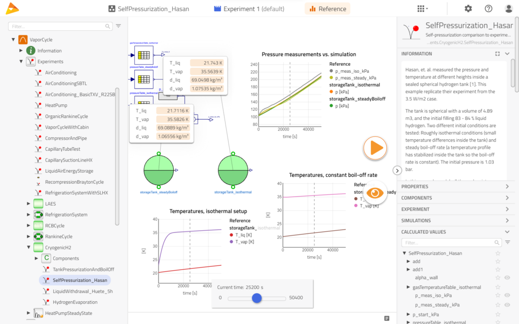Open Experiment 1 (default) tab
The height and width of the screenshot is (324, 519).
point(249,9)
